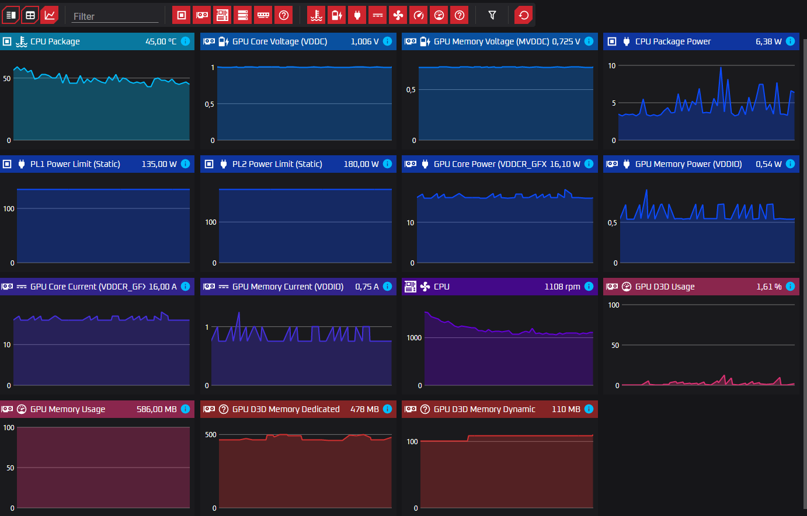Viewport: 807px width, 516px height.
Task: Select PL2 Power Limit (Static) title
Action: click(x=277, y=164)
